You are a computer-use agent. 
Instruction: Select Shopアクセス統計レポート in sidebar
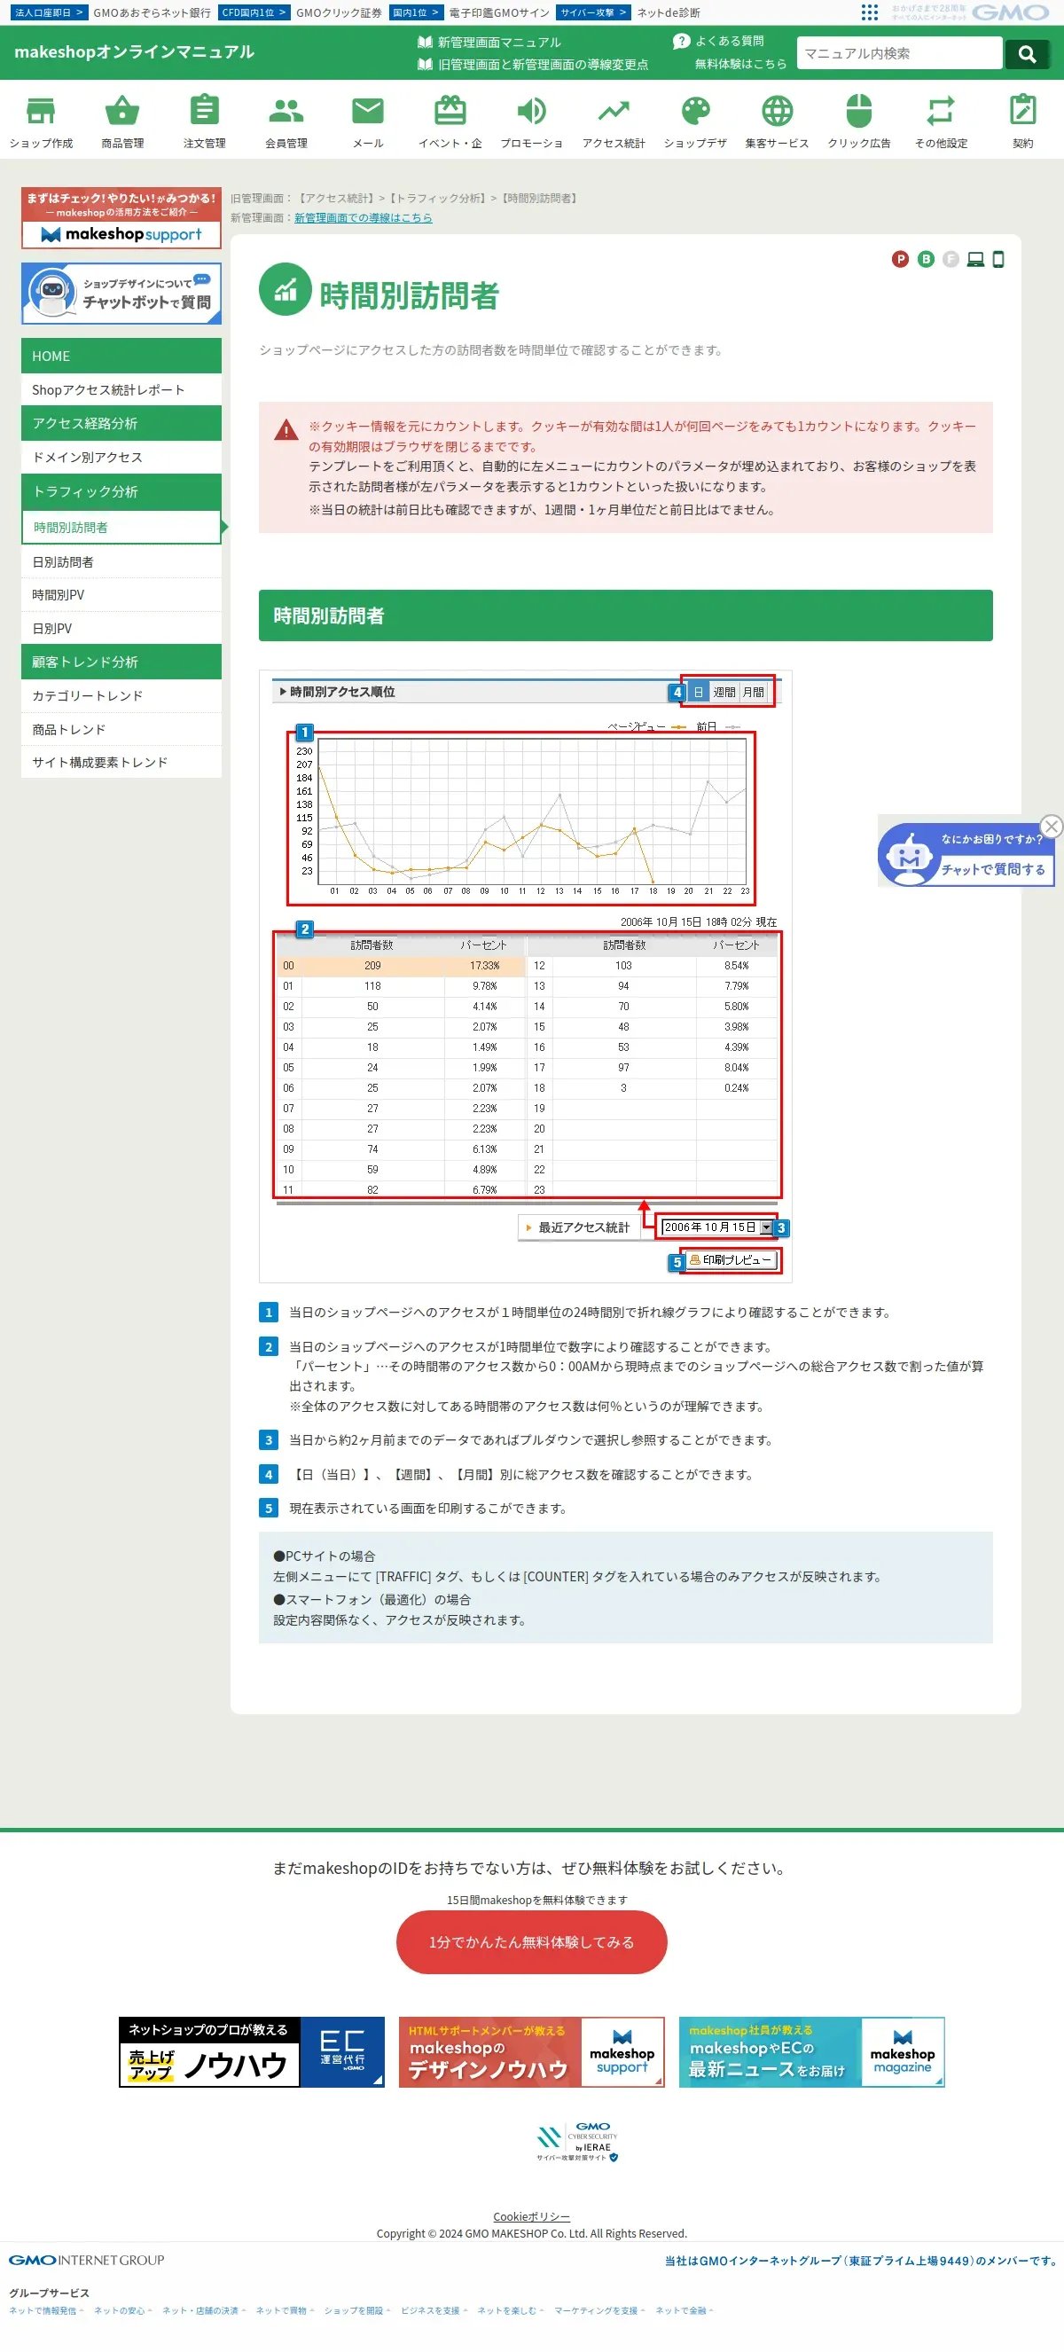[121, 390]
